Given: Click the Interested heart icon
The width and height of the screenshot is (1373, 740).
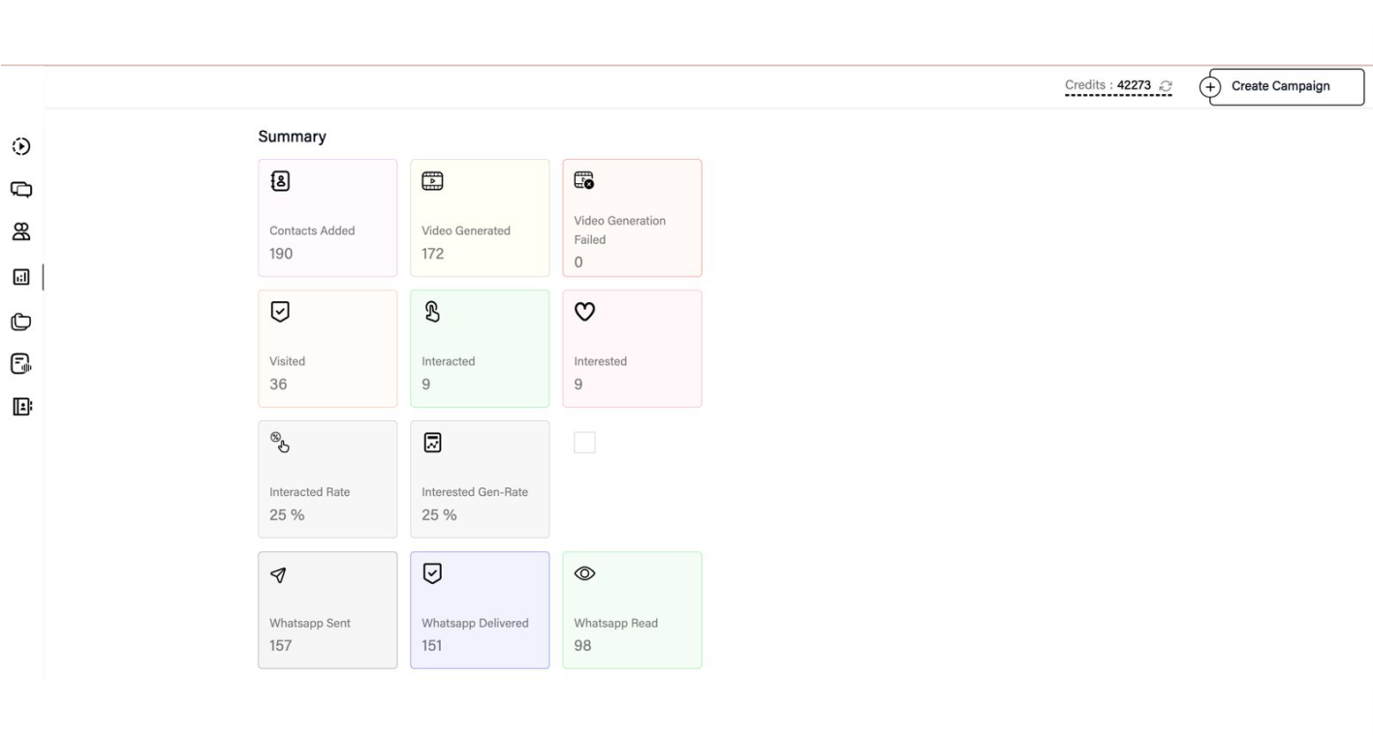Looking at the screenshot, I should (584, 312).
